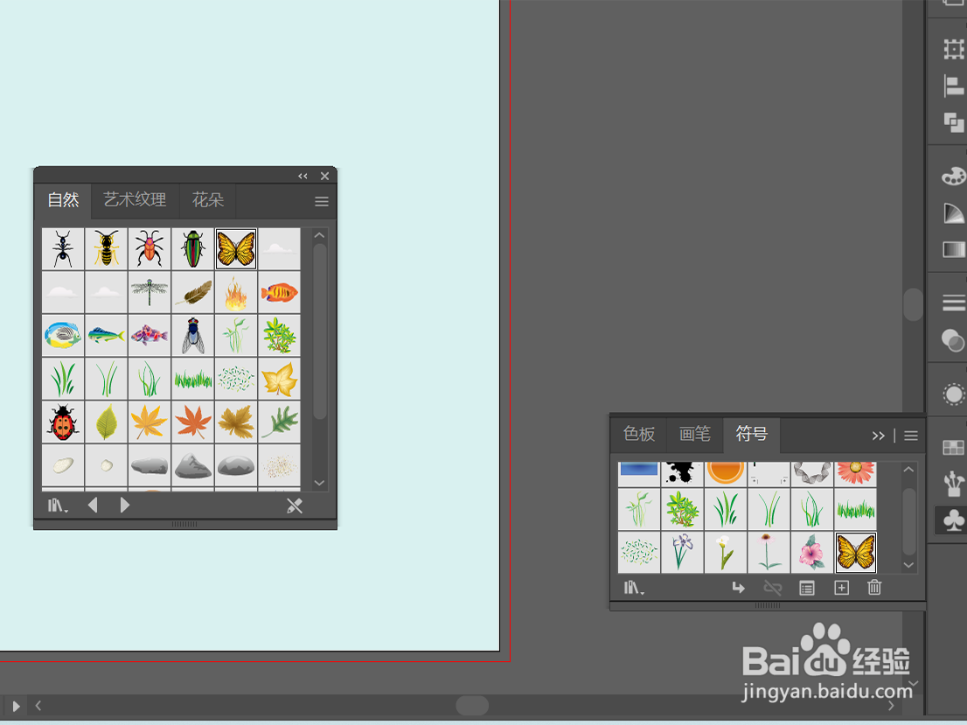Open the Transparency panel icon
Image resolution: width=967 pixels, height=725 pixels.
(x=953, y=340)
